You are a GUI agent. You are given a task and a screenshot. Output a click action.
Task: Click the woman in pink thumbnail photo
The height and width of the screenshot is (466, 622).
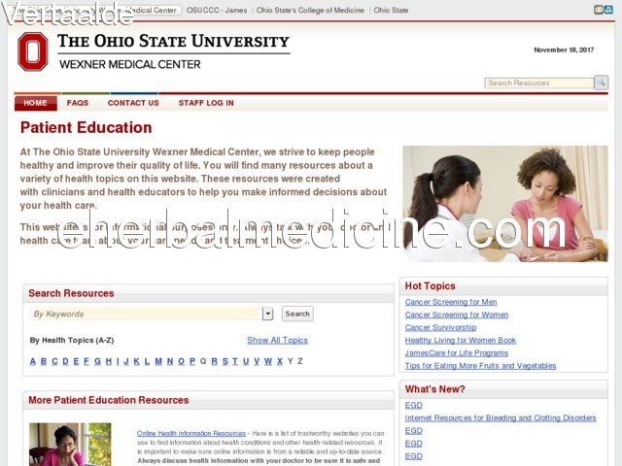pyautogui.click(x=70, y=445)
